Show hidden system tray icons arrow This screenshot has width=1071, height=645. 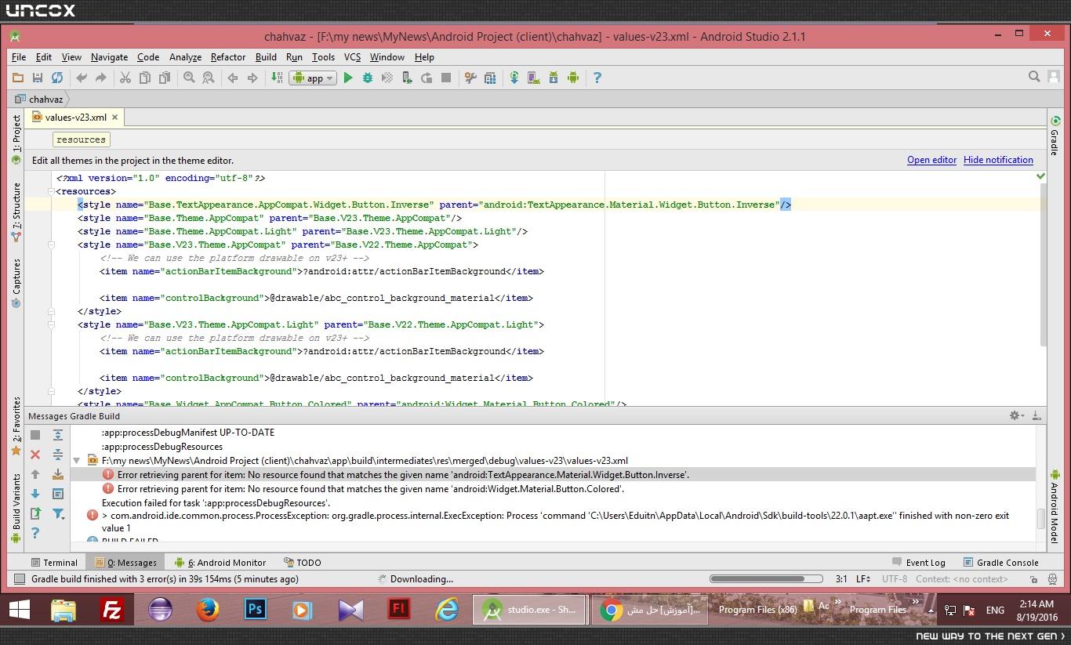(x=931, y=610)
